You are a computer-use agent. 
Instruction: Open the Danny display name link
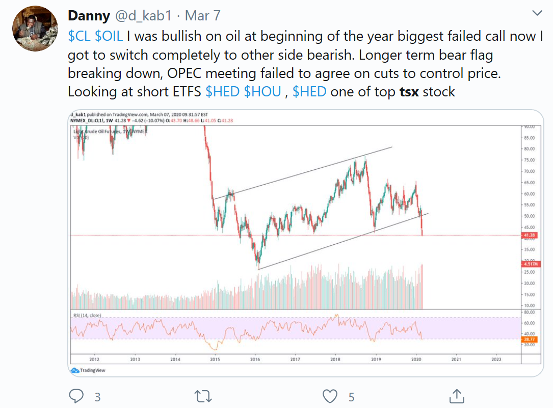point(89,16)
